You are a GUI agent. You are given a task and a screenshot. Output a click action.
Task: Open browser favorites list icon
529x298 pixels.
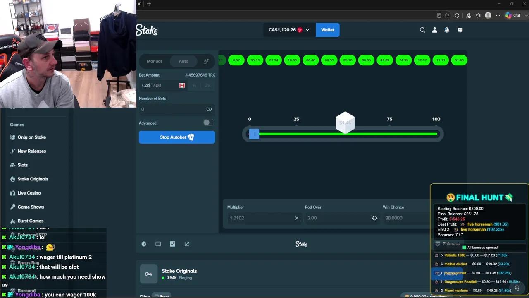[478, 15]
